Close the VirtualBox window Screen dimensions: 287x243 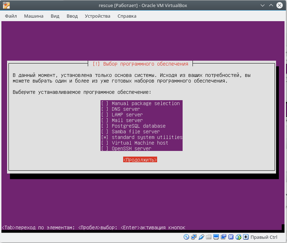tap(279, 5)
